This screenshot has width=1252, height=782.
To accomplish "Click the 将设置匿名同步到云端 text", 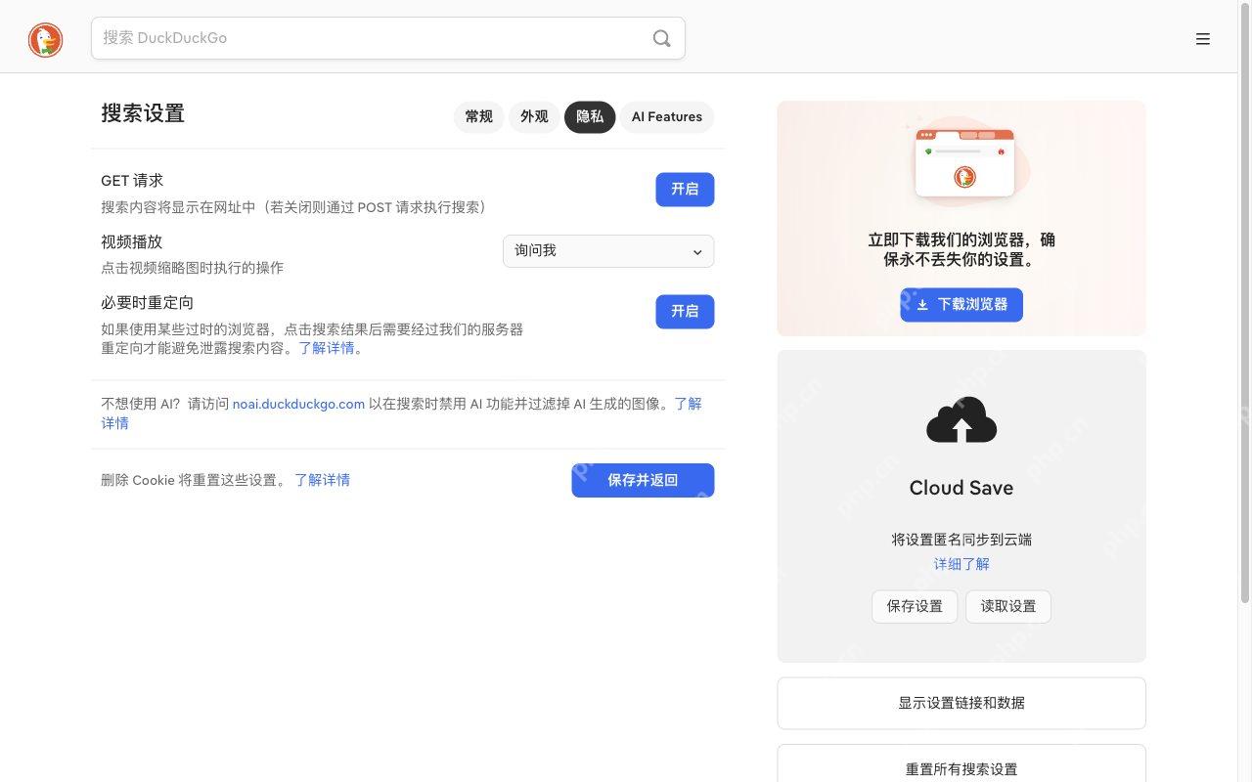I will coord(961,540).
